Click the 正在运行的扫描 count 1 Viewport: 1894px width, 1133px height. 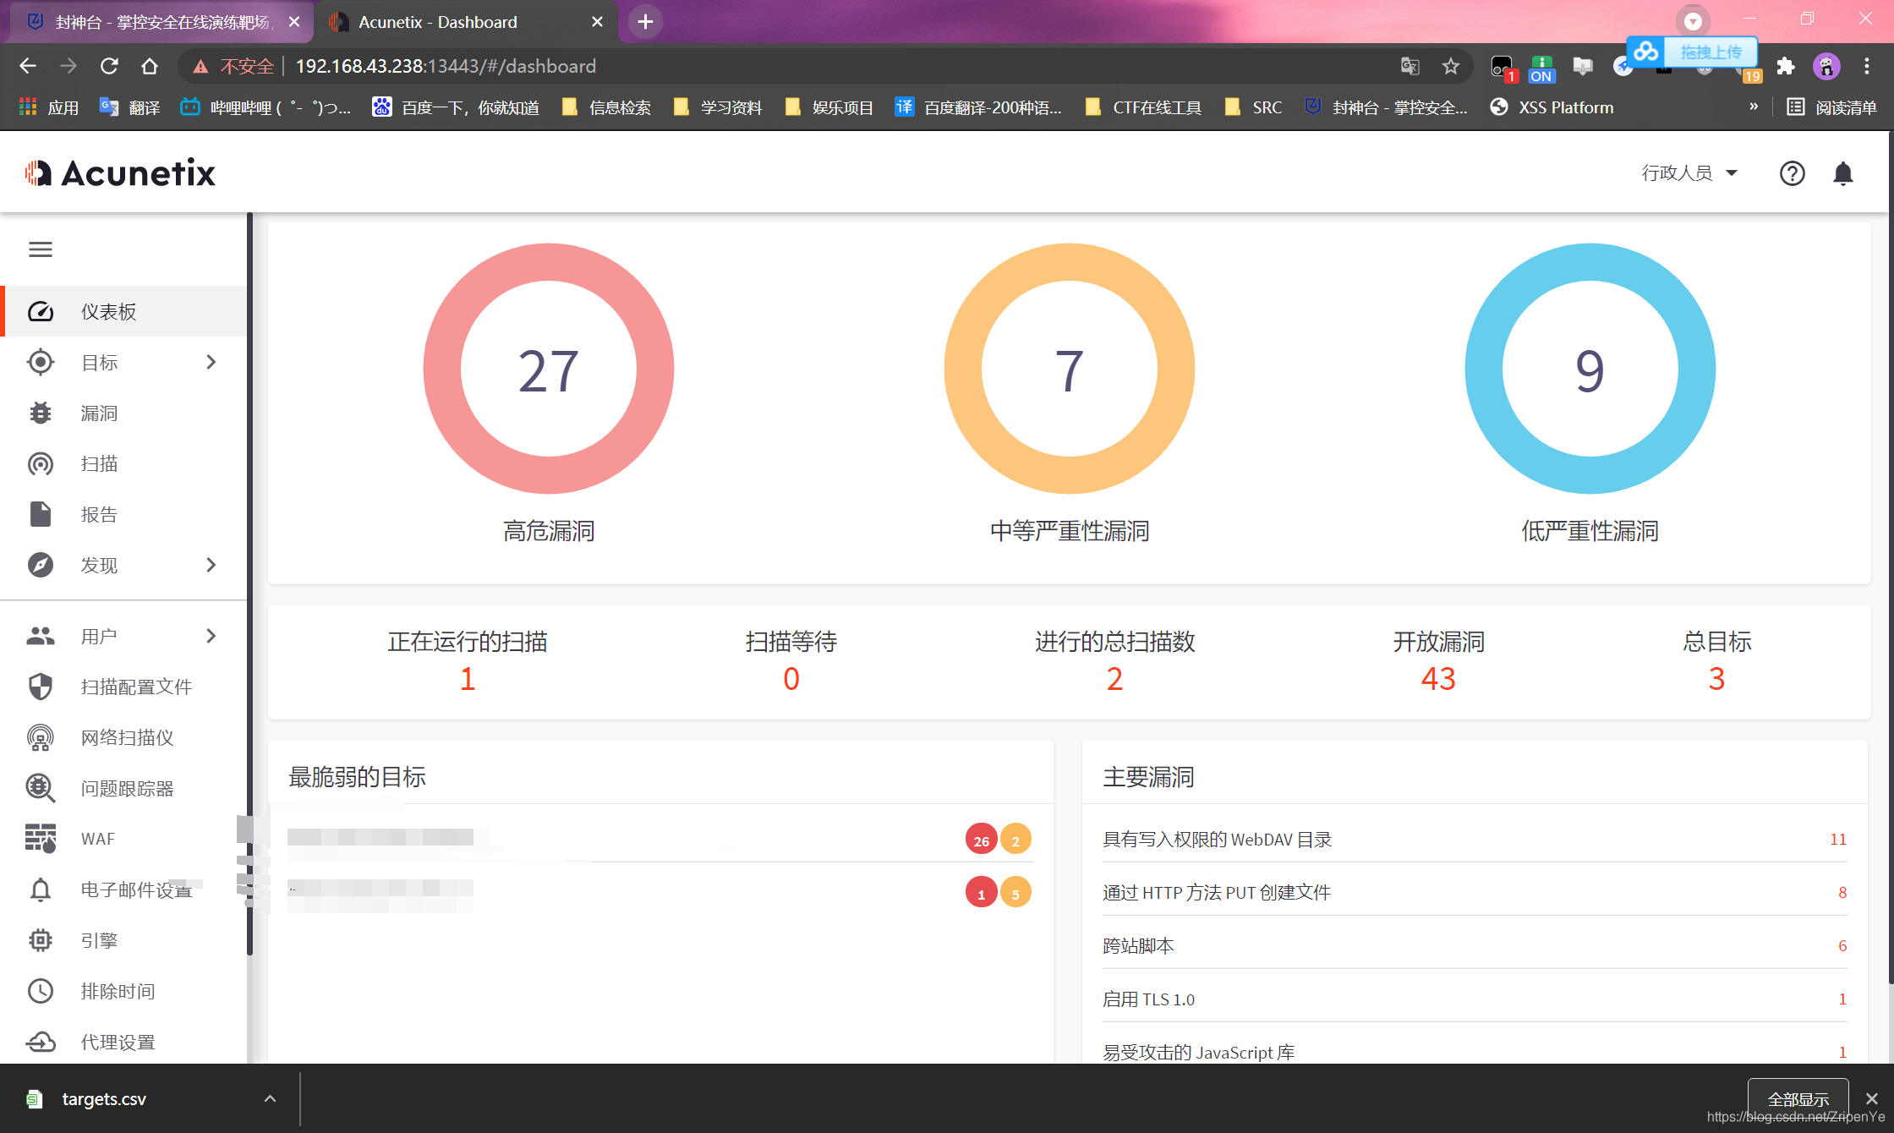click(x=468, y=679)
